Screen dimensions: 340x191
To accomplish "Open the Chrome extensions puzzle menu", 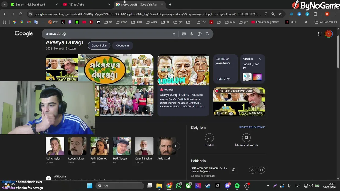I will [315, 14].
